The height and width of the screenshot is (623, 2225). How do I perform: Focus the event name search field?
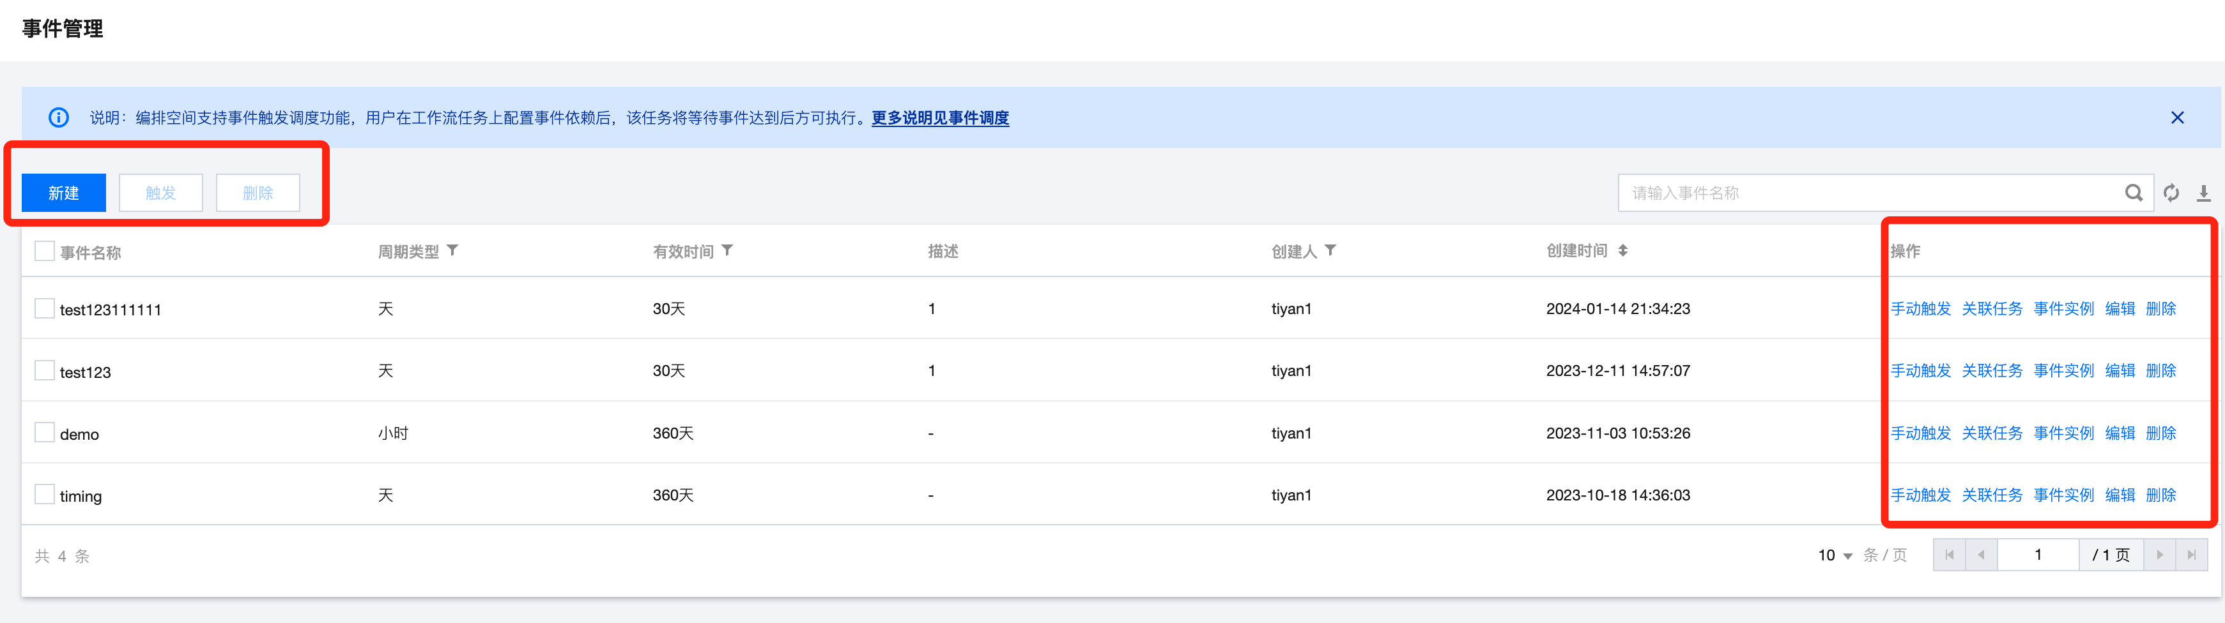[1866, 193]
